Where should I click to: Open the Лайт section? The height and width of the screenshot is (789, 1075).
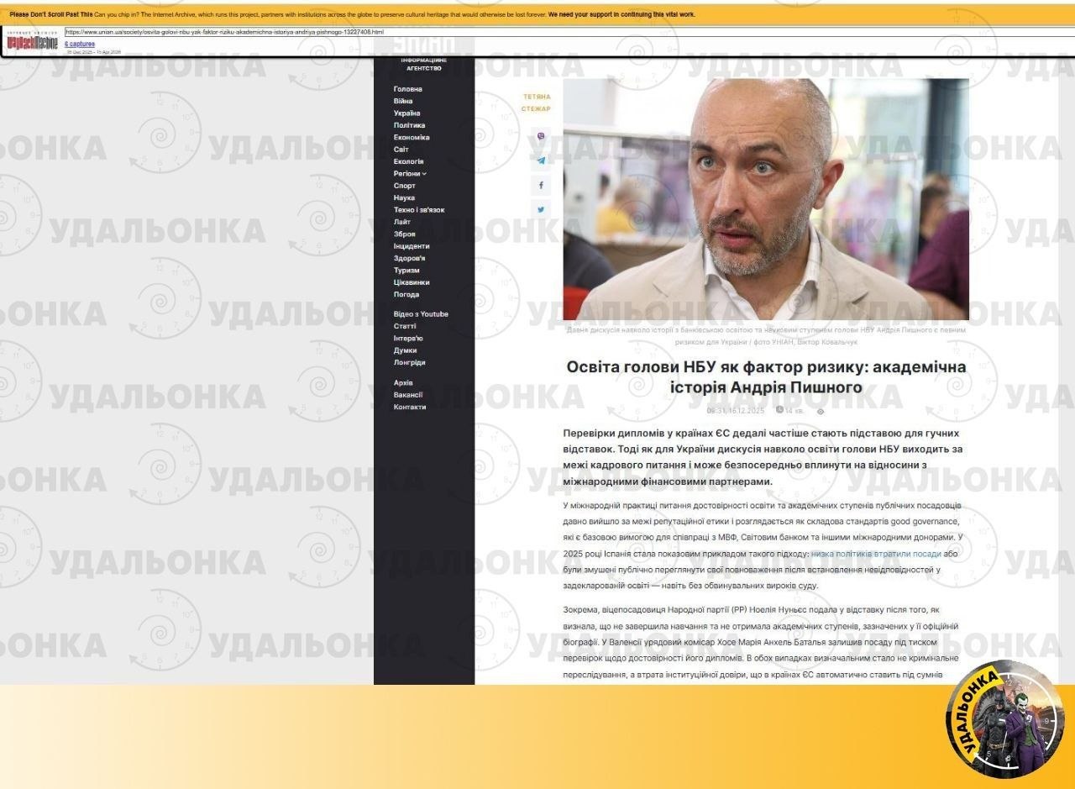pyautogui.click(x=402, y=222)
